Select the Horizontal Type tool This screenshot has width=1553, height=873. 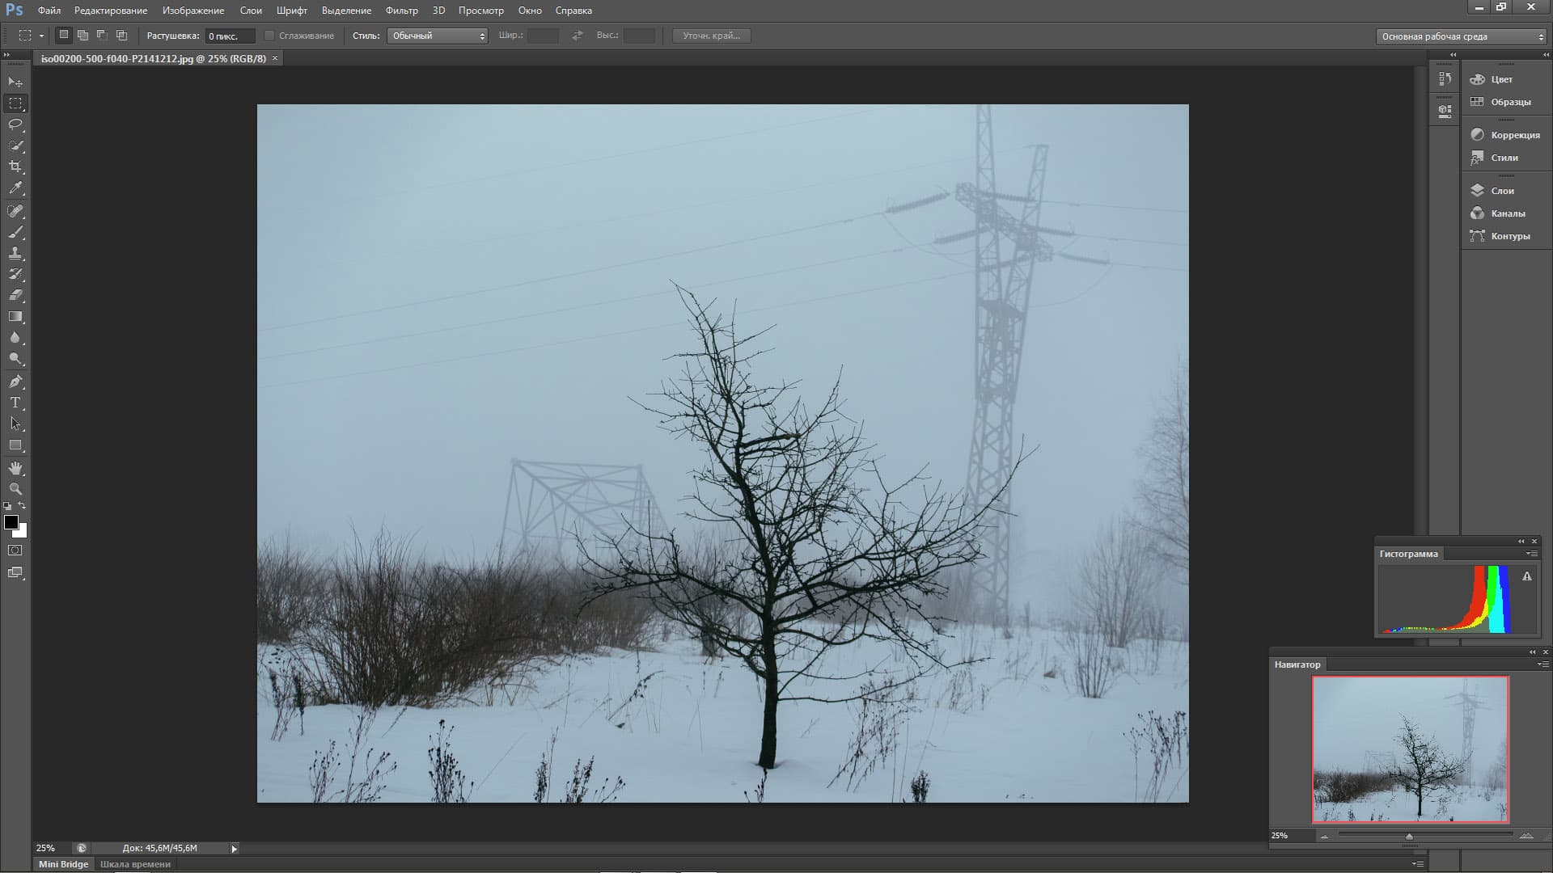(x=15, y=403)
